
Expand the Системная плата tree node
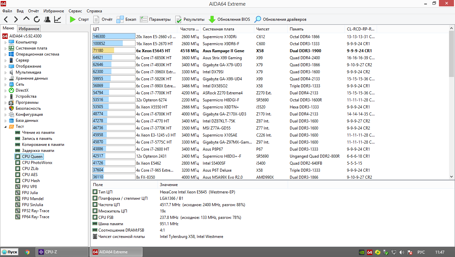coord(5,49)
